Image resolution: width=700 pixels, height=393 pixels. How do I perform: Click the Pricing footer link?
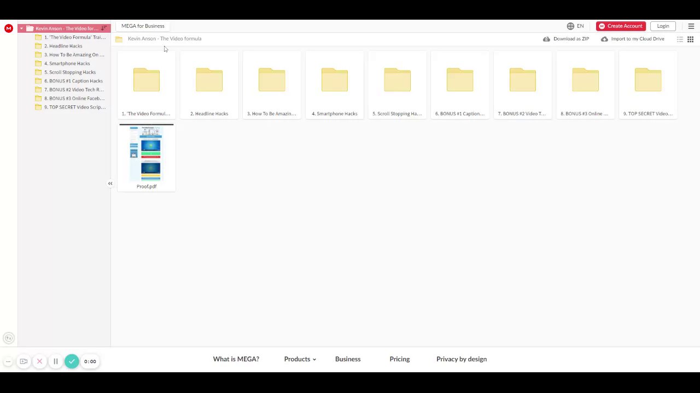[x=400, y=359]
